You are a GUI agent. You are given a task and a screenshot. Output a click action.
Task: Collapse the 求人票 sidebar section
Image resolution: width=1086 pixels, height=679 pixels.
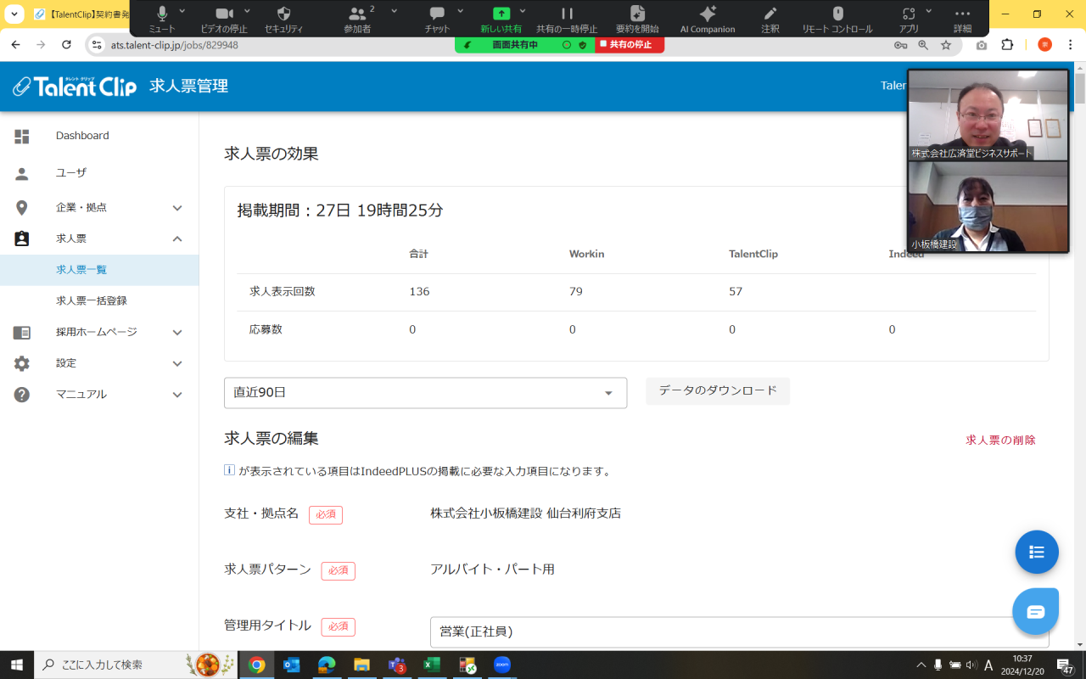[x=99, y=238]
